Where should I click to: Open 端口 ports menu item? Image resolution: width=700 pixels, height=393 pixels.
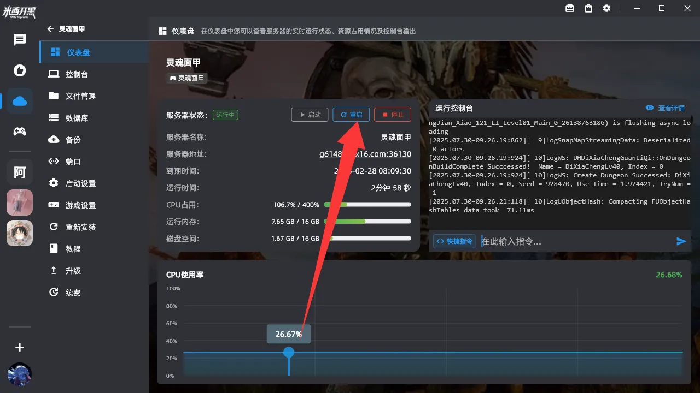pos(94,162)
